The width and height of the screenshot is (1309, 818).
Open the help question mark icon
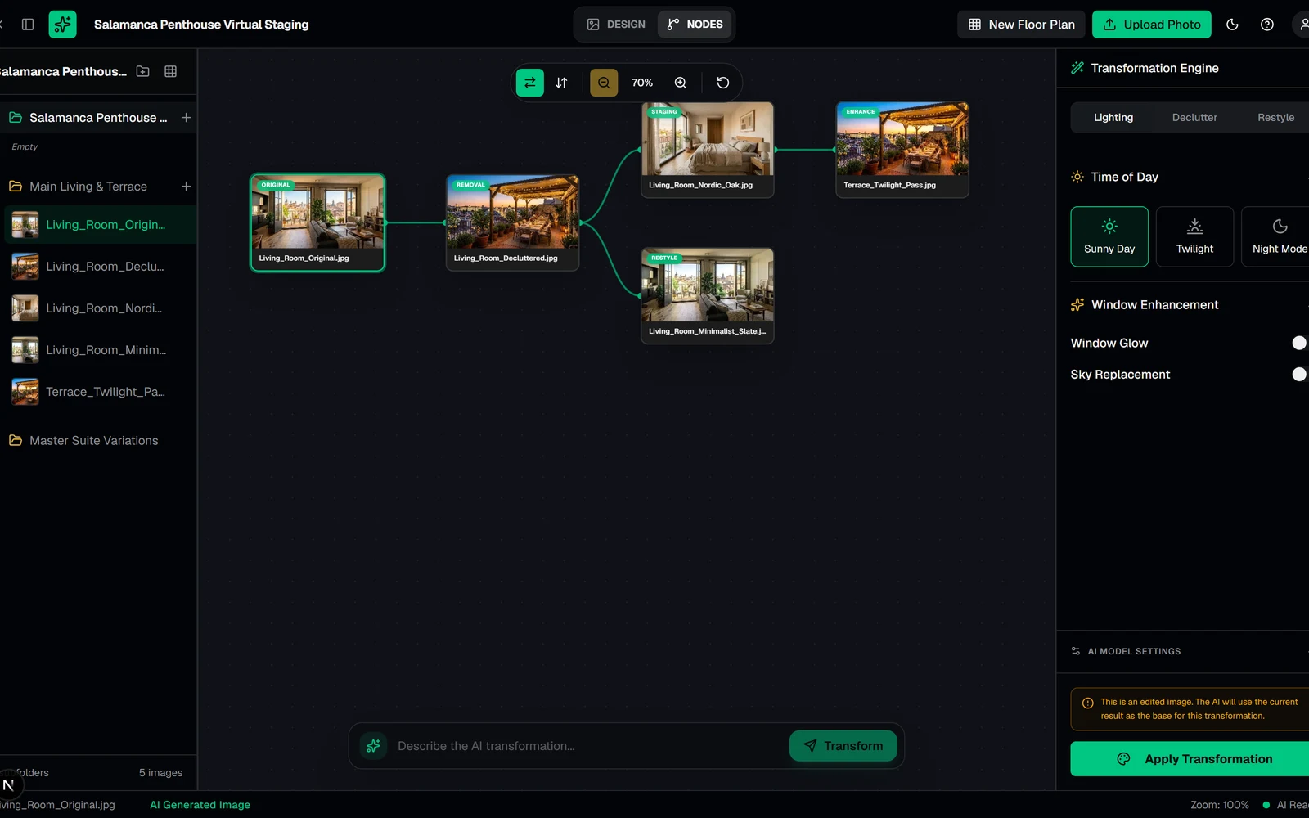(1267, 25)
